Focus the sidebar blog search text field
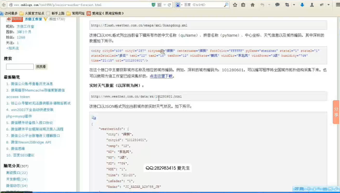 click(20, 67)
